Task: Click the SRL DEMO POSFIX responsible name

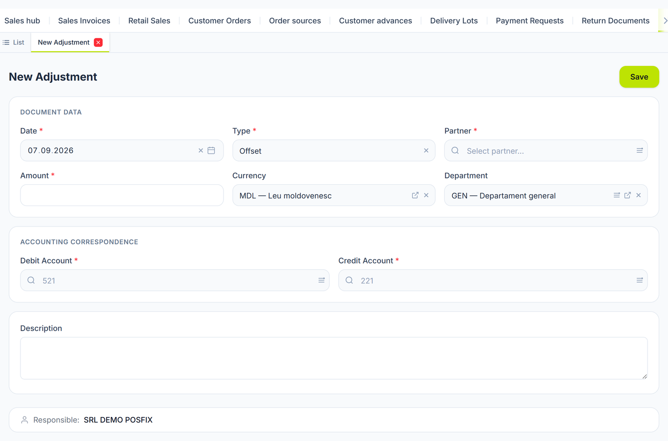Action: pyautogui.click(x=118, y=420)
